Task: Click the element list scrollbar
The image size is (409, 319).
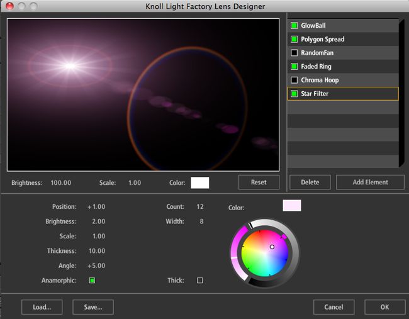Action: [401, 93]
